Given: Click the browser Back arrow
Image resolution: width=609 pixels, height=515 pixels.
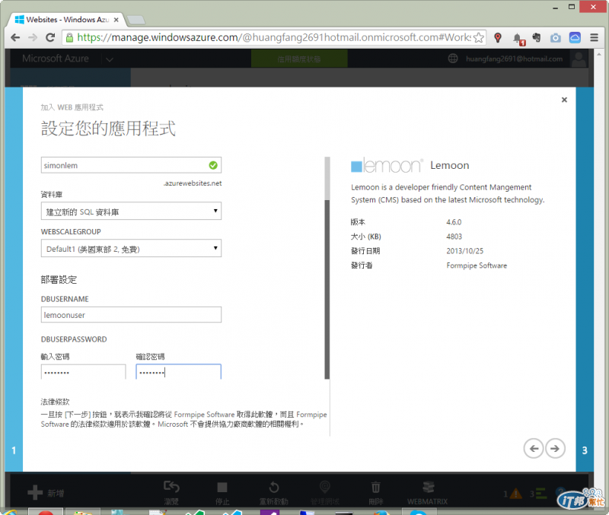Looking at the screenshot, I should tap(15, 37).
